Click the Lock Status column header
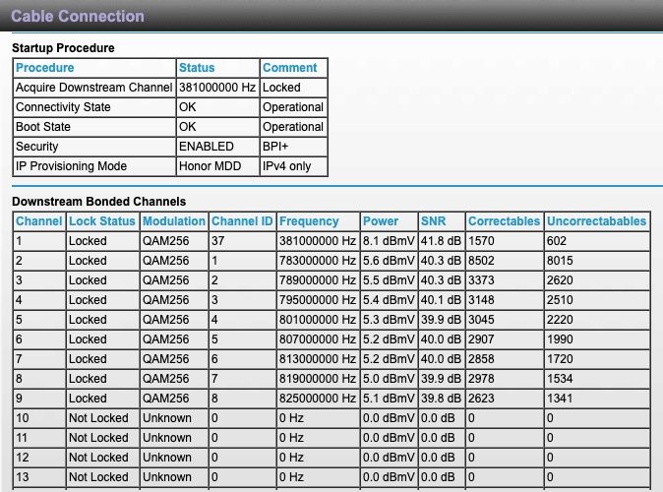Viewport: 663px width, 492px height. 102,221
